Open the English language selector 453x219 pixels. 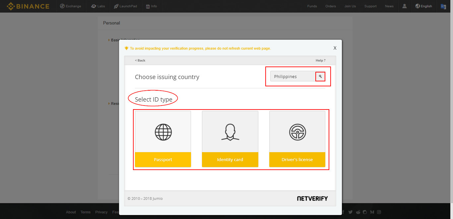[x=424, y=6]
